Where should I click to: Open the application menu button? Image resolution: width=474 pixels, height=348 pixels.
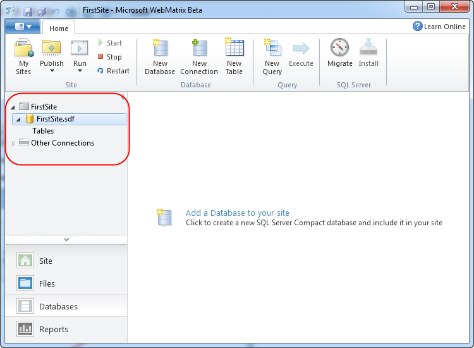pyautogui.click(x=23, y=27)
